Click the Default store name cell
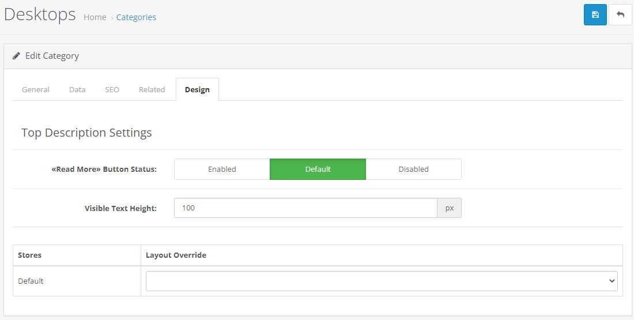The height and width of the screenshot is (320, 634). tap(77, 281)
